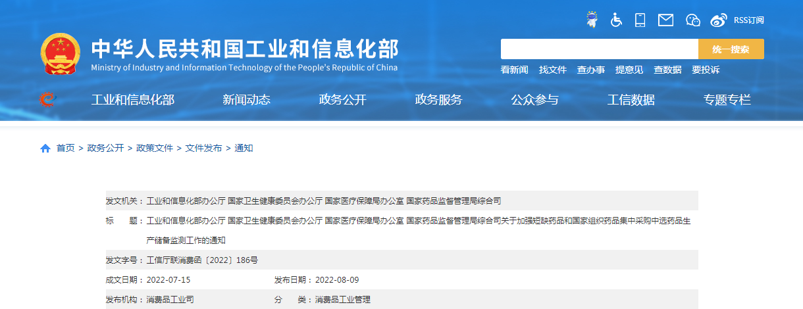
Task: Open the 政务公开 navigation menu
Action: pos(342,100)
